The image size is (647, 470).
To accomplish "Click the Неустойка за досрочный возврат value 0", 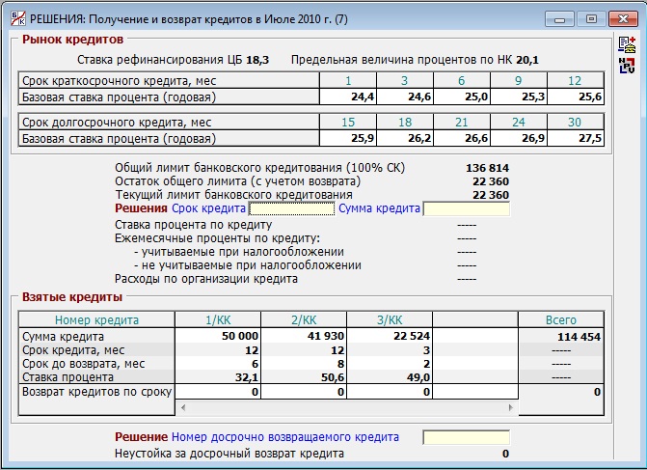I will coord(505,454).
